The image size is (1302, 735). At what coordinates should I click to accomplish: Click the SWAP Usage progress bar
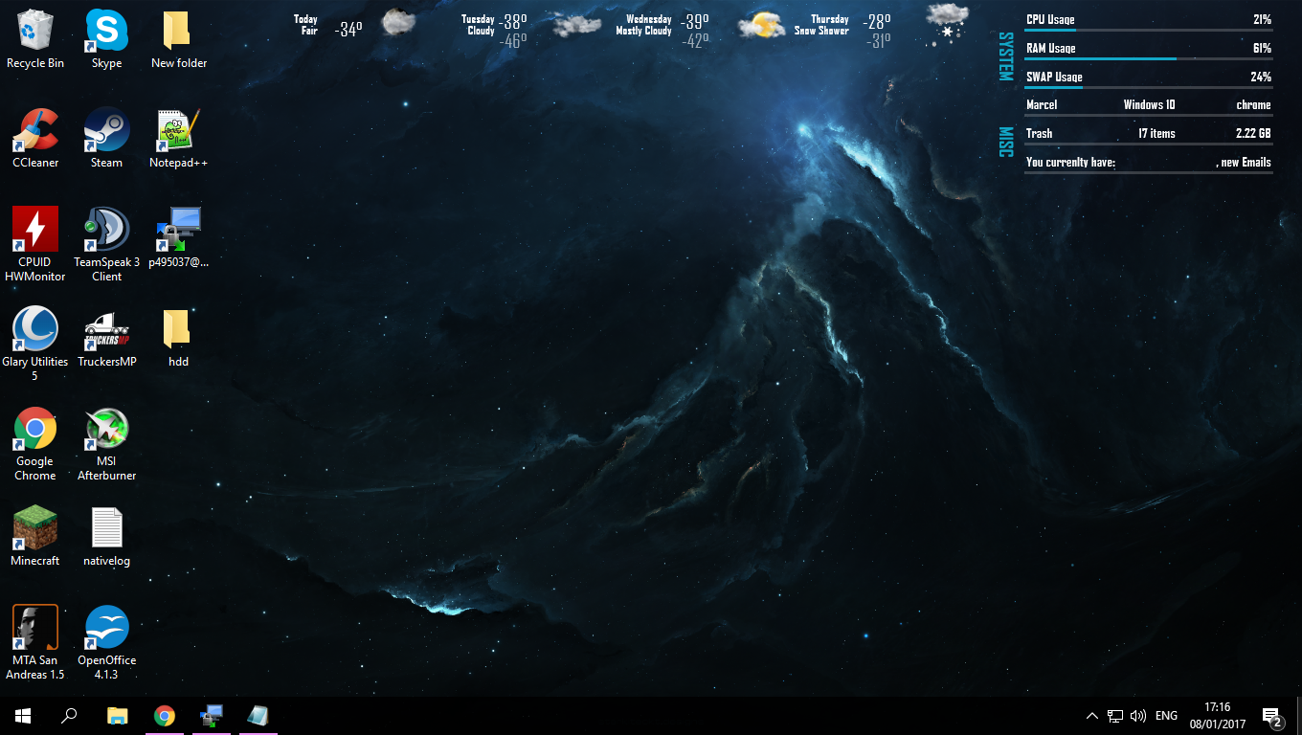(1148, 87)
